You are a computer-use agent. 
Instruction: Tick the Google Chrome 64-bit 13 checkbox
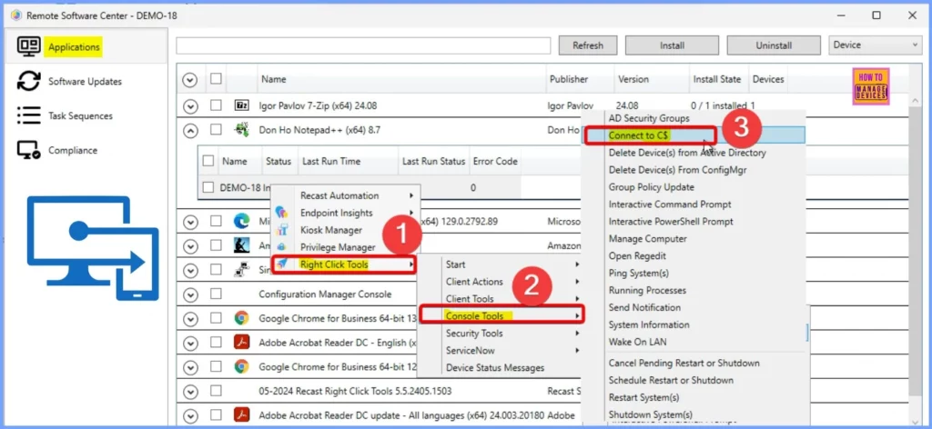tap(216, 318)
